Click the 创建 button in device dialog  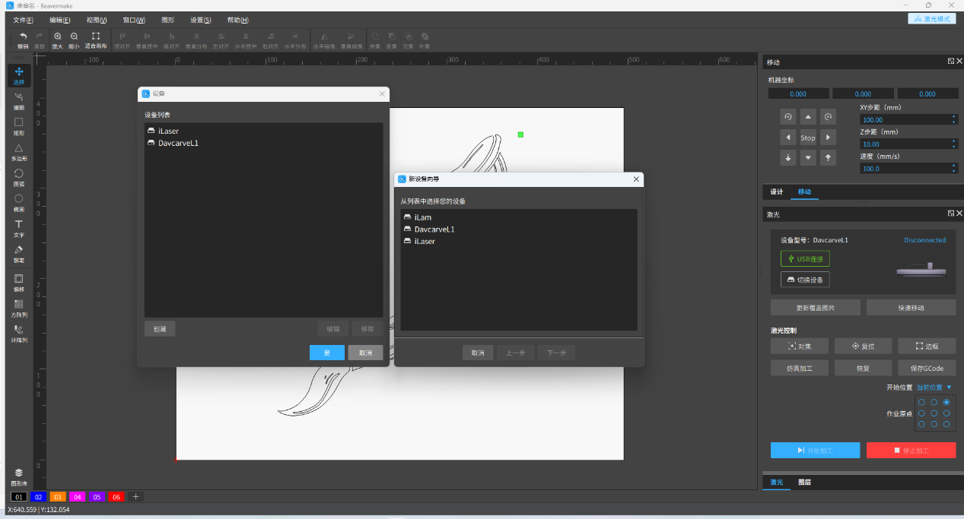[160, 329]
